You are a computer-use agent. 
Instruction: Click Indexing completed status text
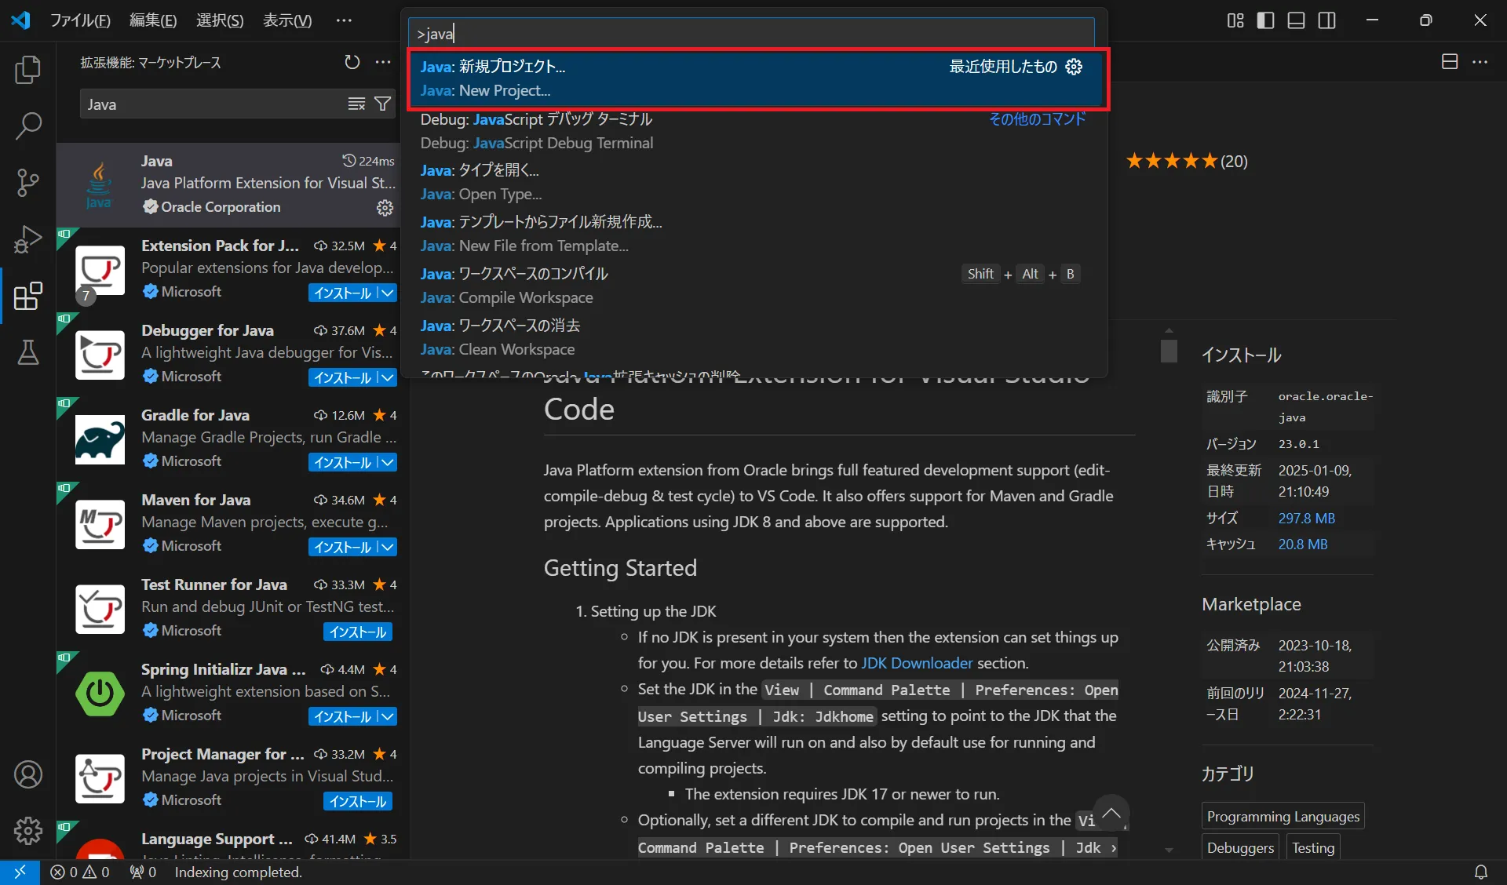(x=238, y=872)
